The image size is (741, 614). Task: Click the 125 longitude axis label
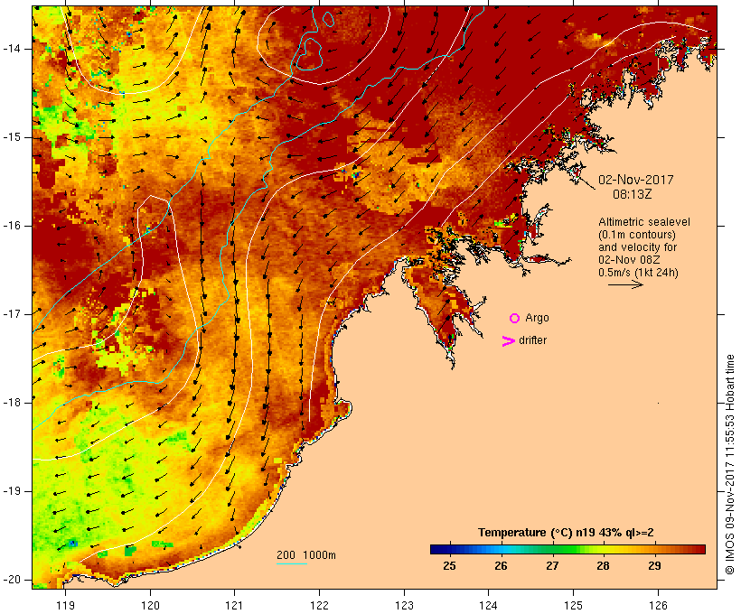click(x=573, y=605)
